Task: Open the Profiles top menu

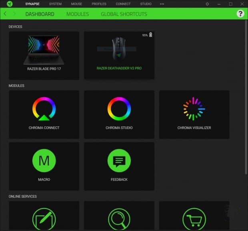Action: 99,4
